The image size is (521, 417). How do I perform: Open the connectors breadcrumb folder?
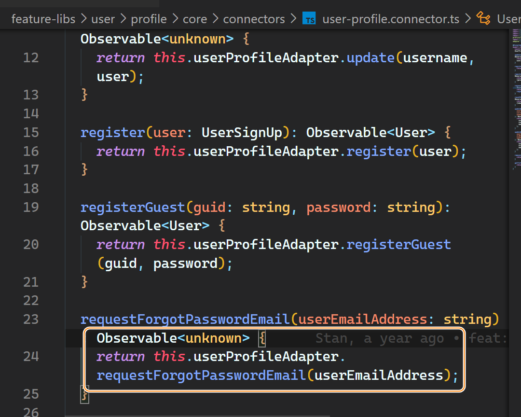[x=254, y=19]
